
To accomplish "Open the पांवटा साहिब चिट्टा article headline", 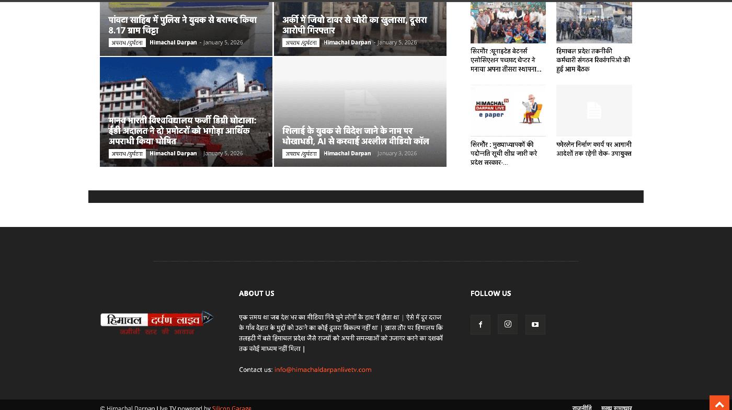I will click(x=182, y=25).
